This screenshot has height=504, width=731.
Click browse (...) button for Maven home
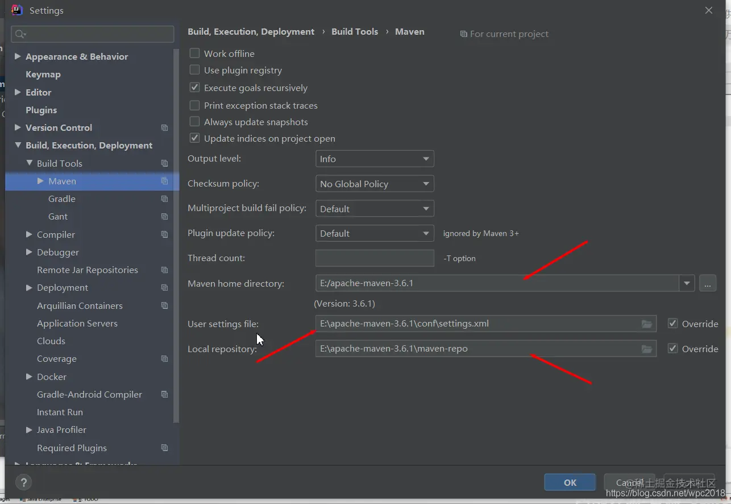pos(708,283)
